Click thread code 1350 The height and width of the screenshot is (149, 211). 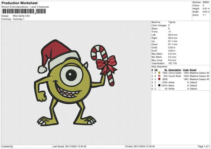[186, 73]
